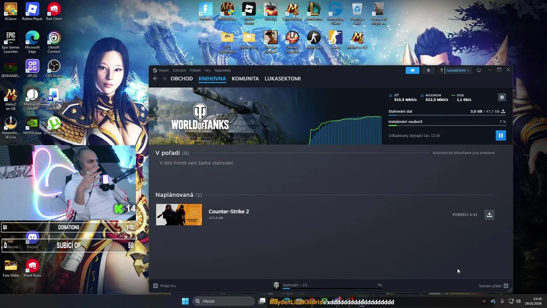The height and width of the screenshot is (308, 547).
Task: Click the download bandwidth graph
Action: pos(345,130)
